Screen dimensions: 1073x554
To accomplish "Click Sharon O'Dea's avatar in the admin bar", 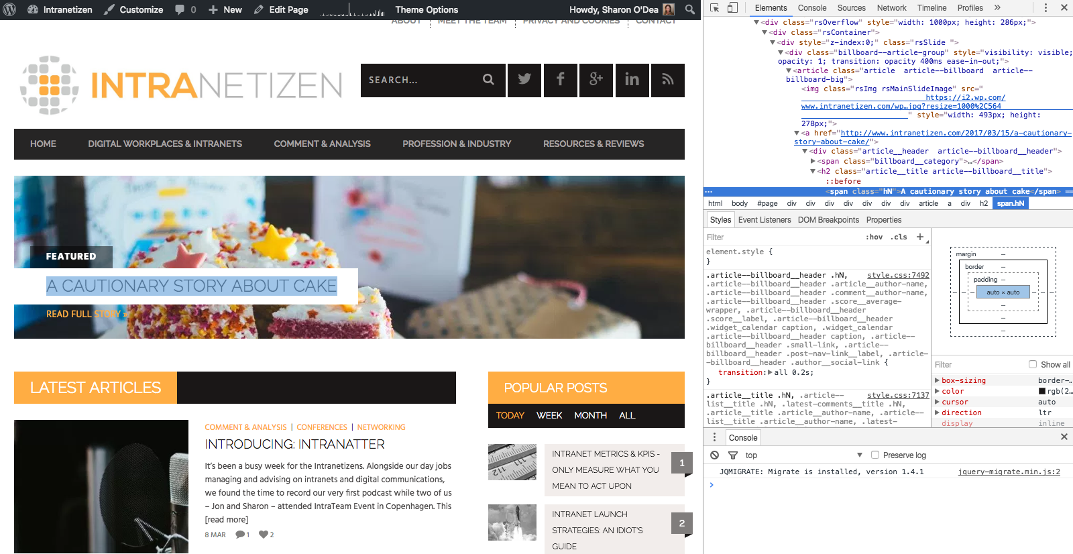I will click(x=669, y=9).
